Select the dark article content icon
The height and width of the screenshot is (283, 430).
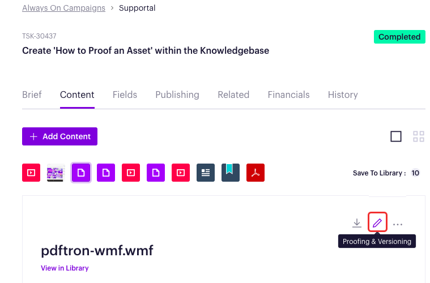coord(206,173)
